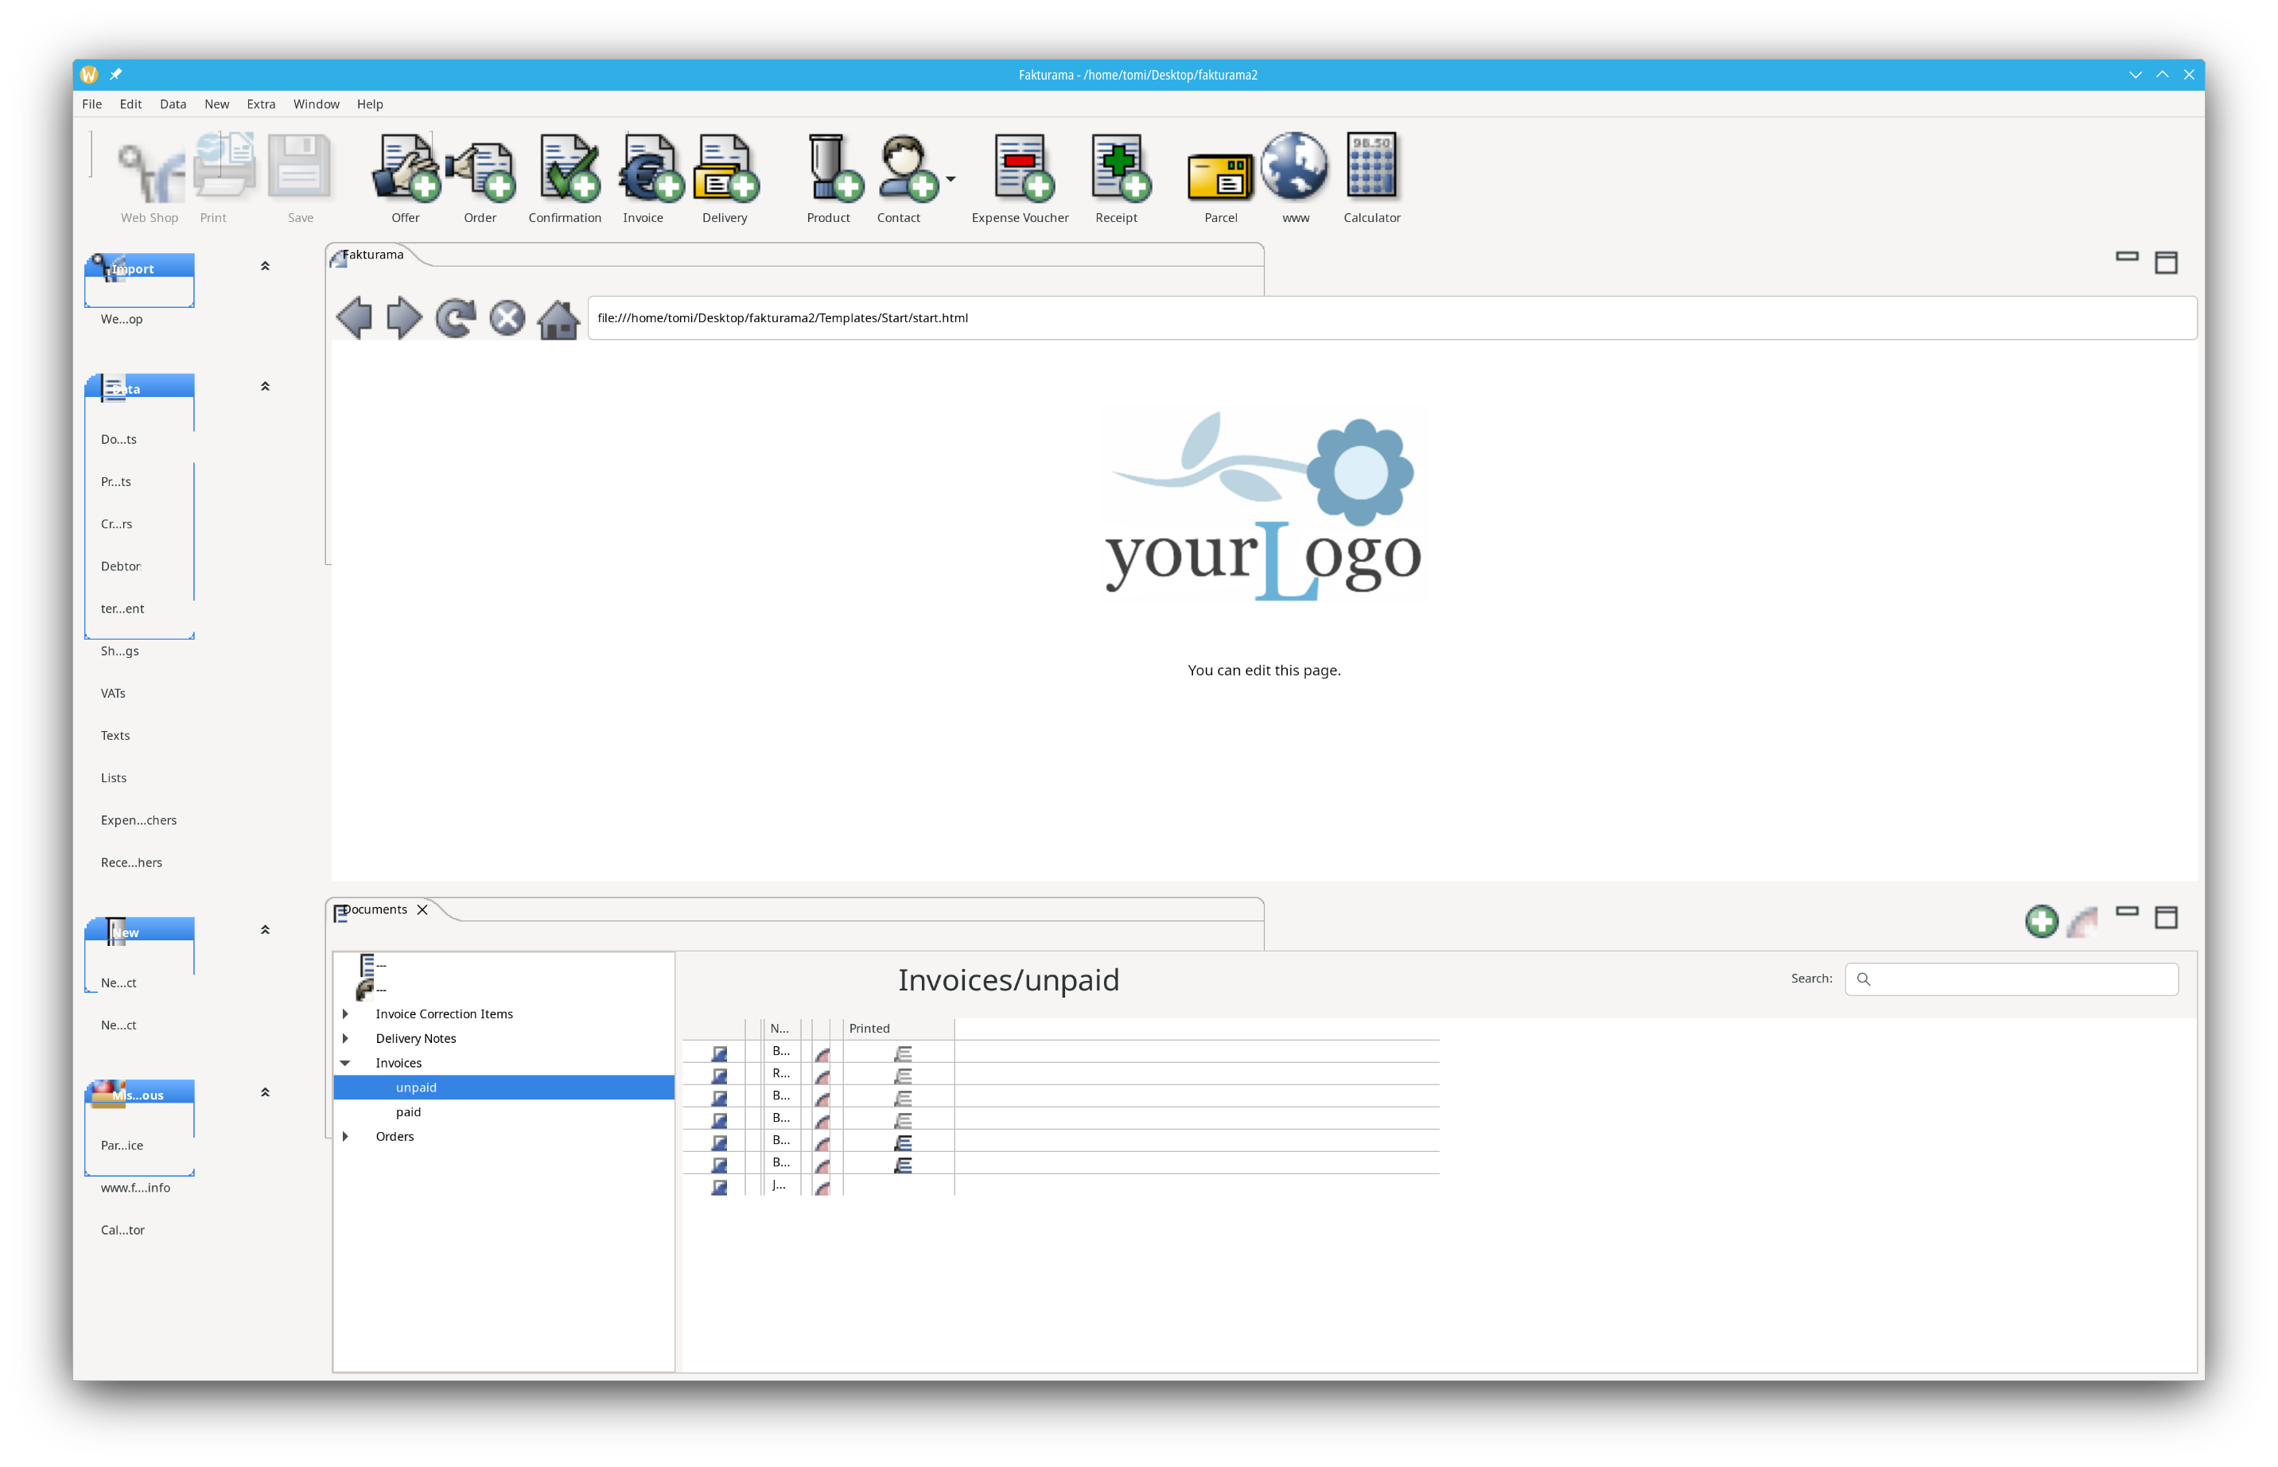Image resolution: width=2278 pixels, height=1467 pixels.
Task: Expand the Orders tree node
Action: 346,1137
